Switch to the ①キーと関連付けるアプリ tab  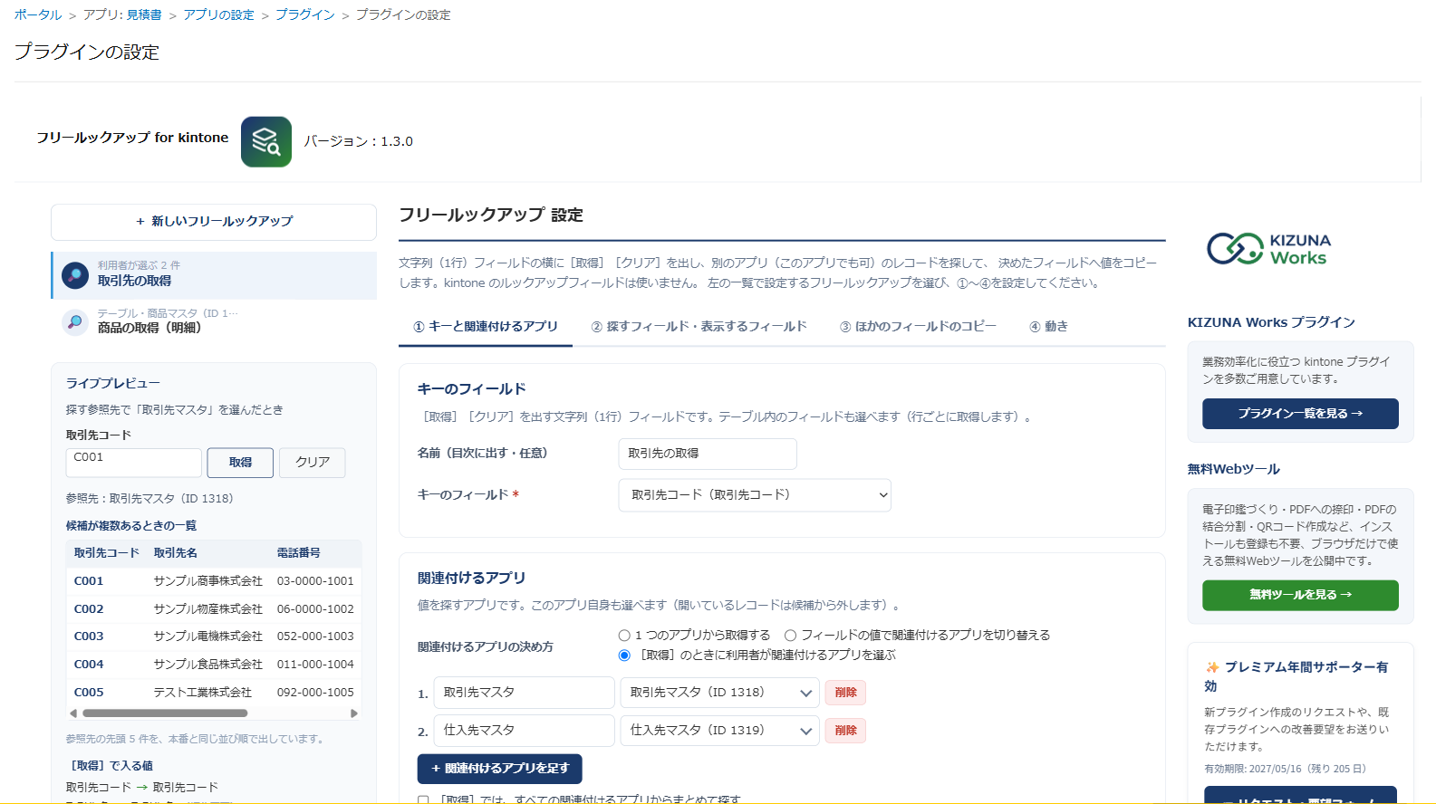[486, 327]
